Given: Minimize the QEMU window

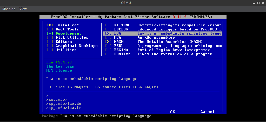Looking at the screenshot, I should [254, 3].
